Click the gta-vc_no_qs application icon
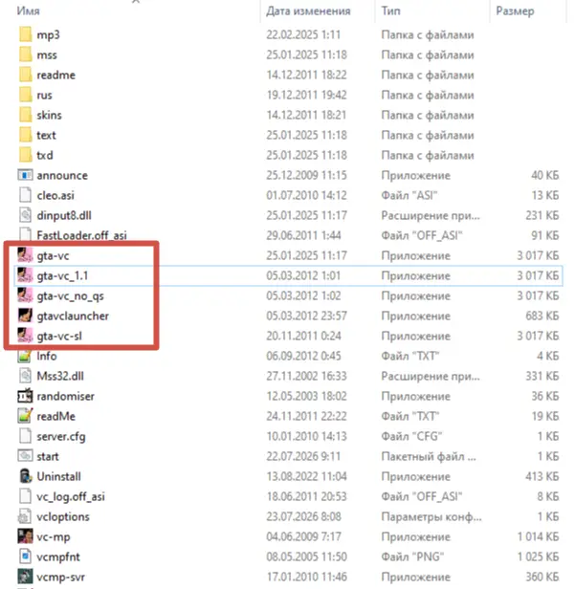 click(25, 295)
